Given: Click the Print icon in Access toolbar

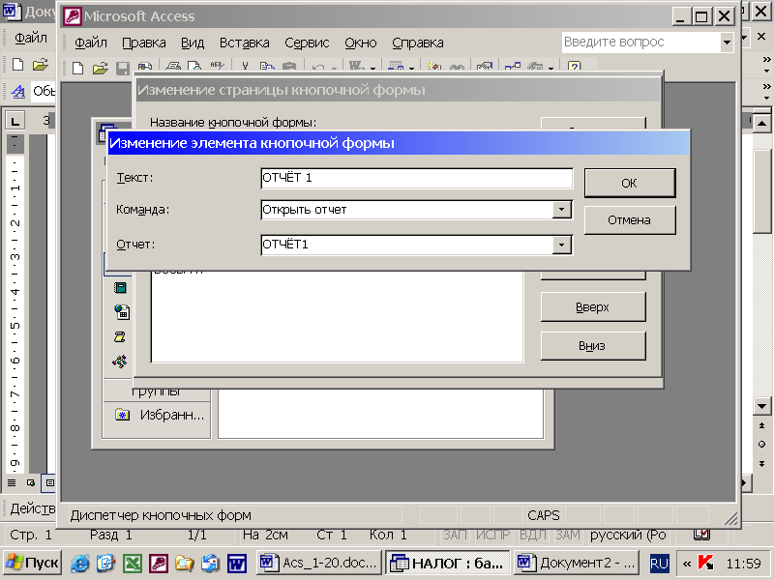Looking at the screenshot, I should coord(173,67).
